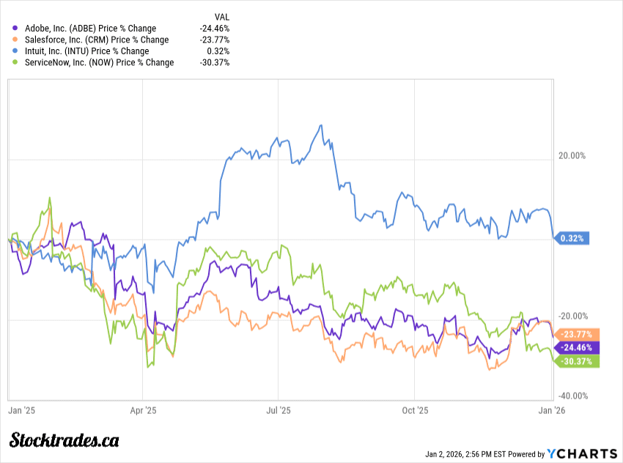Screen dimensions: 623x463
Task: Select the Salesforce, Inc. (CRM) legend label
Action: 96,40
